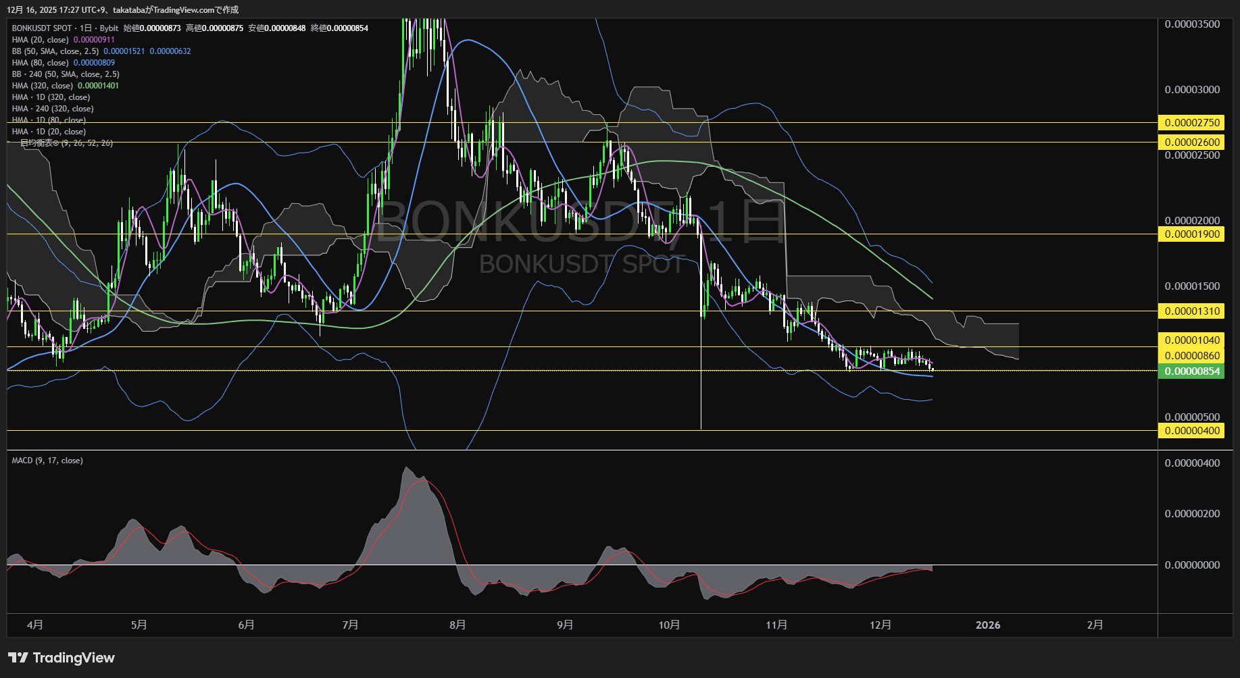Click the TradingView logo icon
Viewport: 1240px width, 678px height.
point(18,658)
